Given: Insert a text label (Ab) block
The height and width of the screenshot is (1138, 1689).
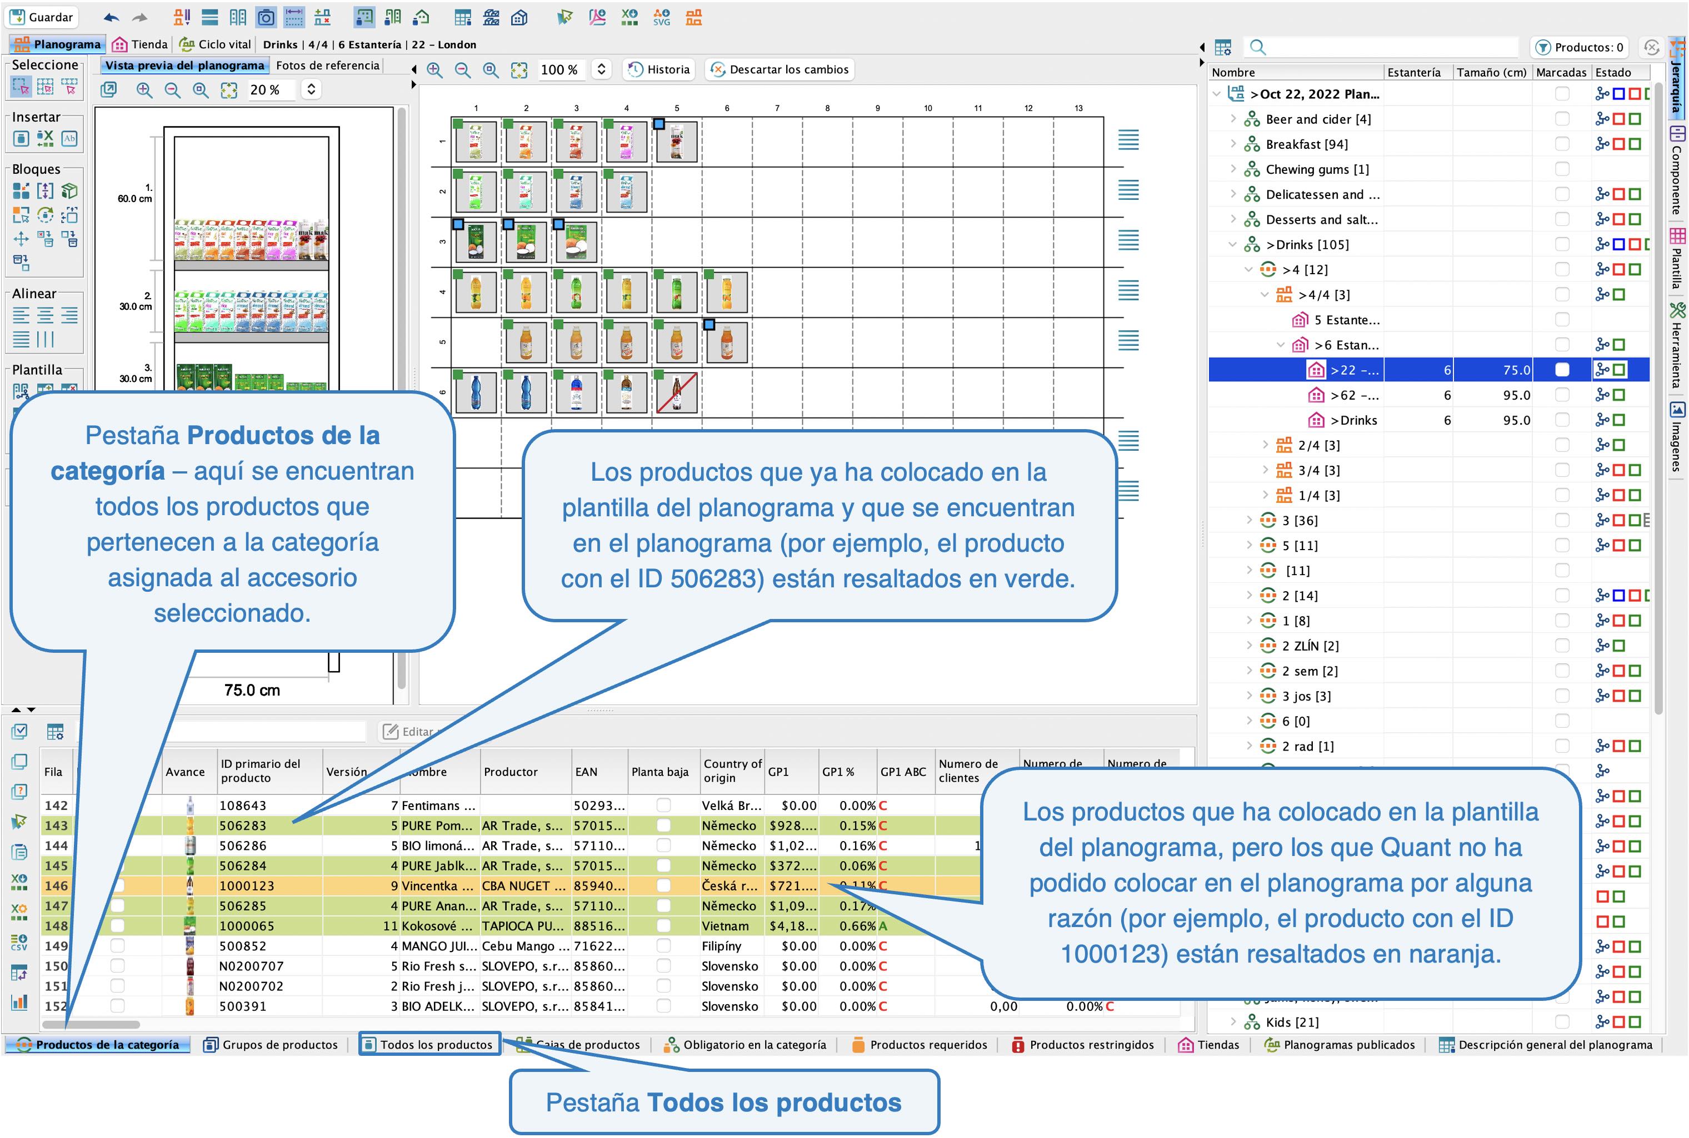Looking at the screenshot, I should pos(70,138).
